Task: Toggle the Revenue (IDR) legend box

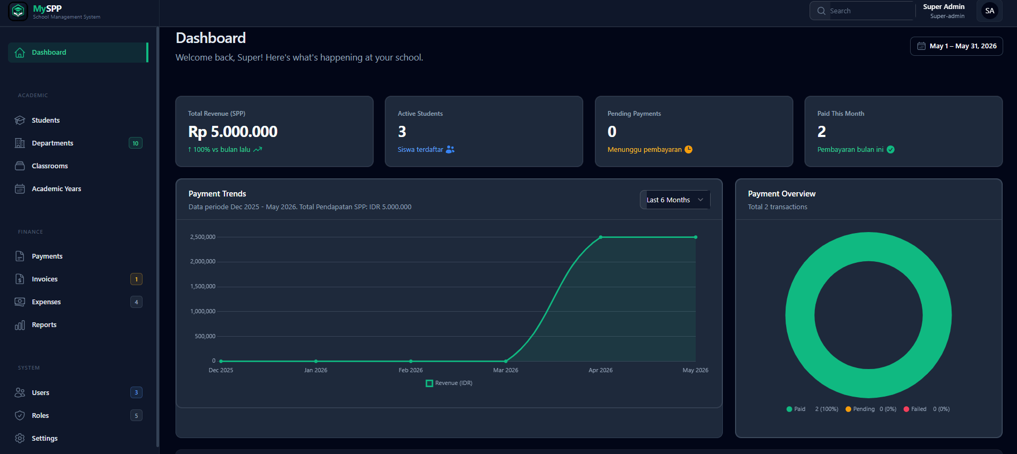Action: [429, 383]
